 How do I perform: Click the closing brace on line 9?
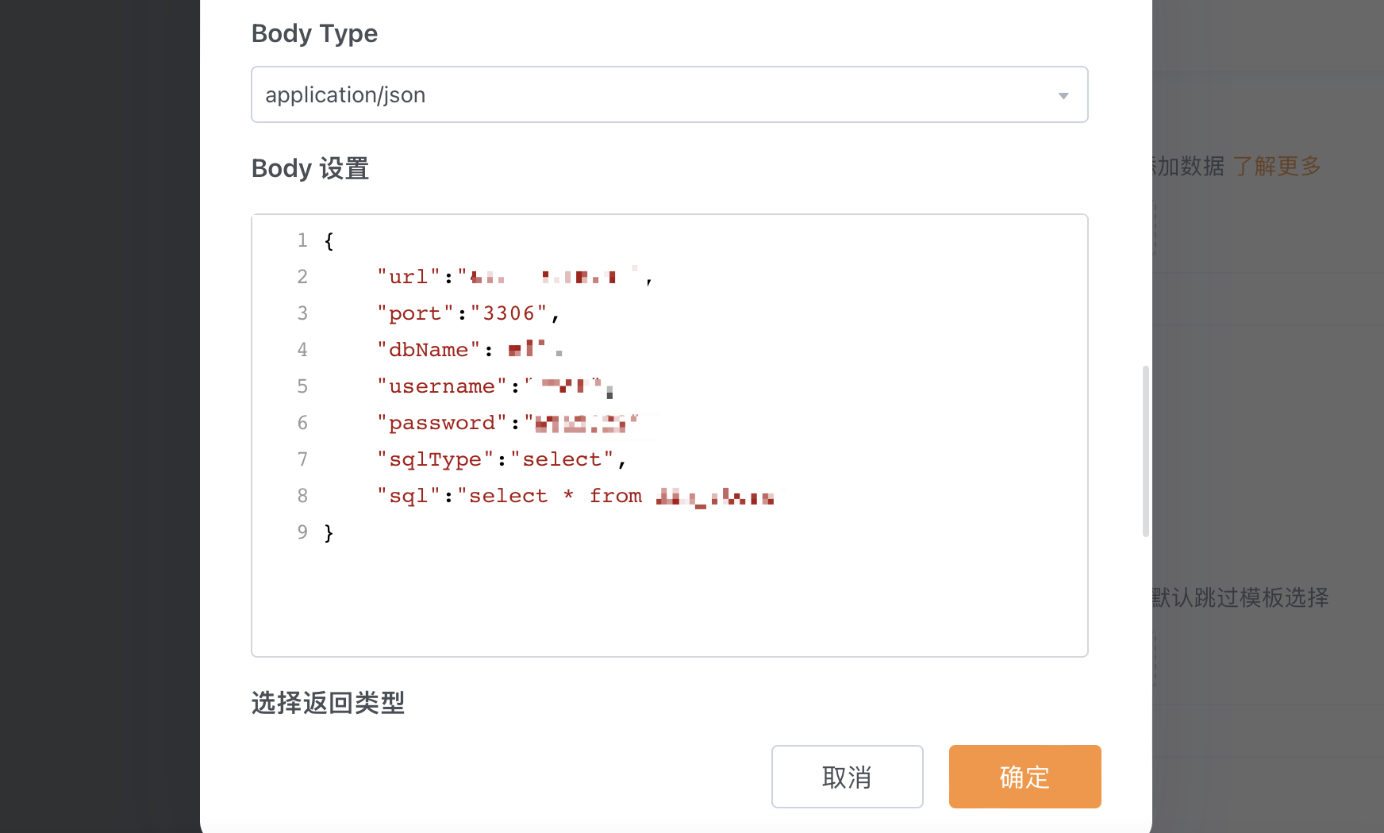point(329,532)
